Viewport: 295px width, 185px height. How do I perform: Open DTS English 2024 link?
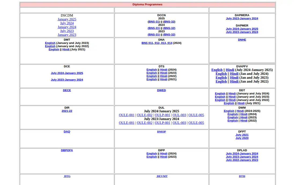[152, 70]
